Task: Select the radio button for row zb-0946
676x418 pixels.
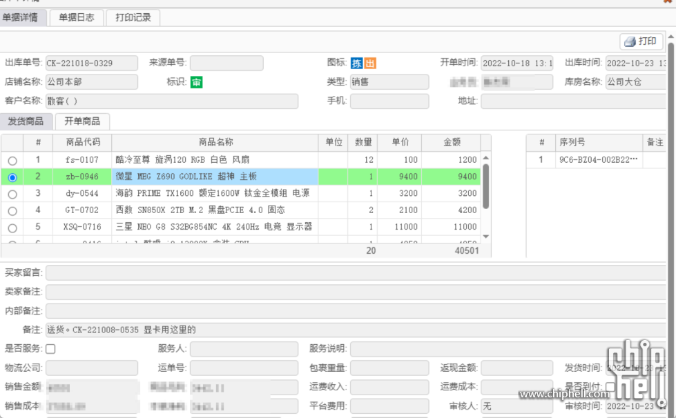Action: coord(12,177)
